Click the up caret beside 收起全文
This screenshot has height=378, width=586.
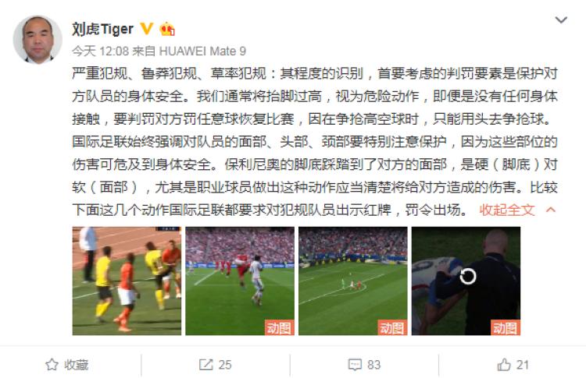point(551,210)
